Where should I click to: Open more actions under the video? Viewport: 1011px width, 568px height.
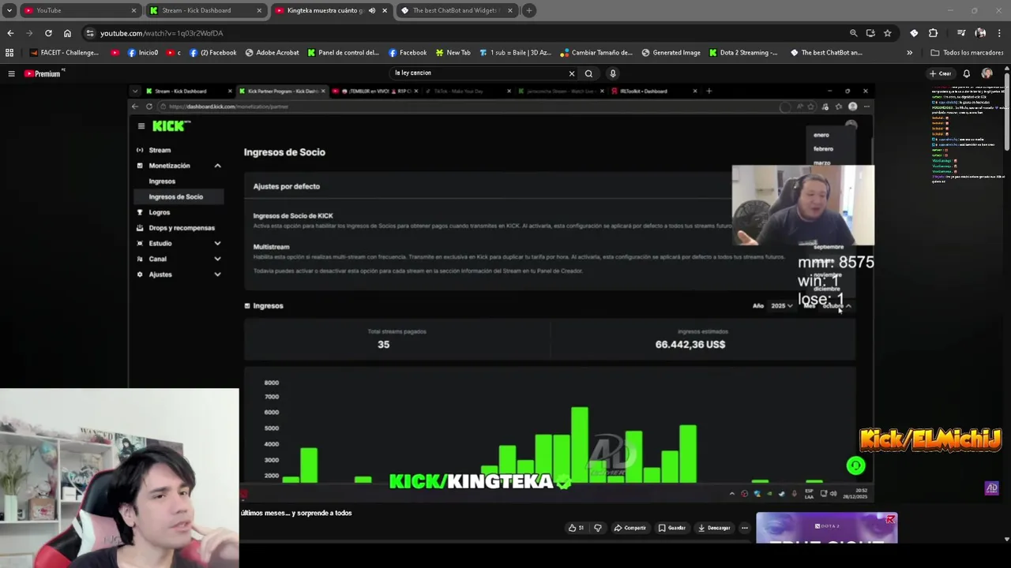[x=744, y=528]
